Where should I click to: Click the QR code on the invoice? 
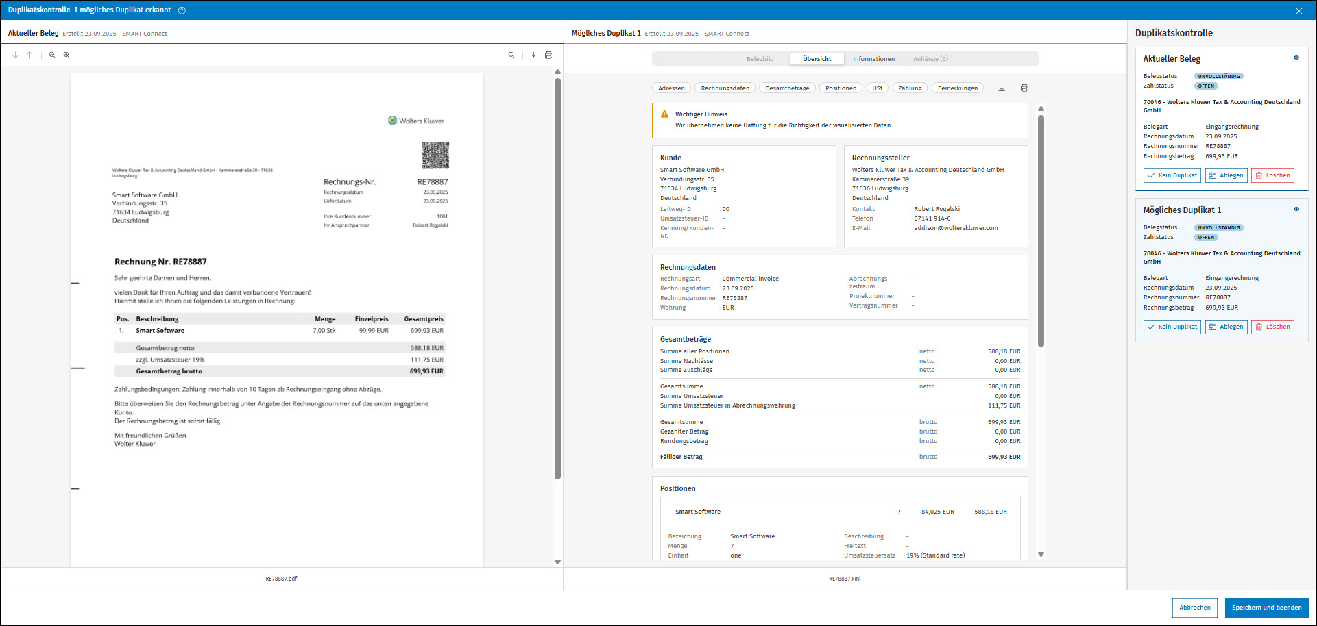pyautogui.click(x=435, y=155)
